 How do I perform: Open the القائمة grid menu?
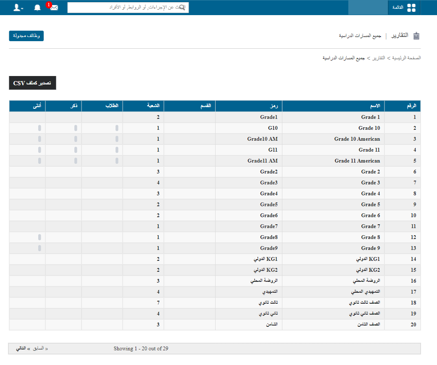[404, 8]
